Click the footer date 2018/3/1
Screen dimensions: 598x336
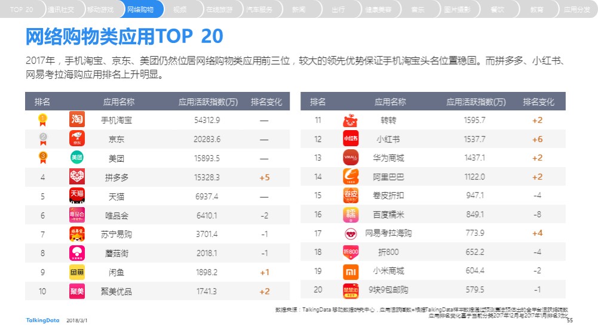tap(76, 320)
